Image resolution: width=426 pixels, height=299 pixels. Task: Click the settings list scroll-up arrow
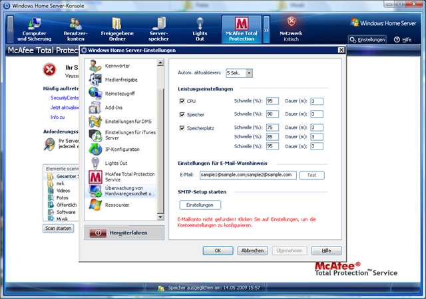point(160,63)
